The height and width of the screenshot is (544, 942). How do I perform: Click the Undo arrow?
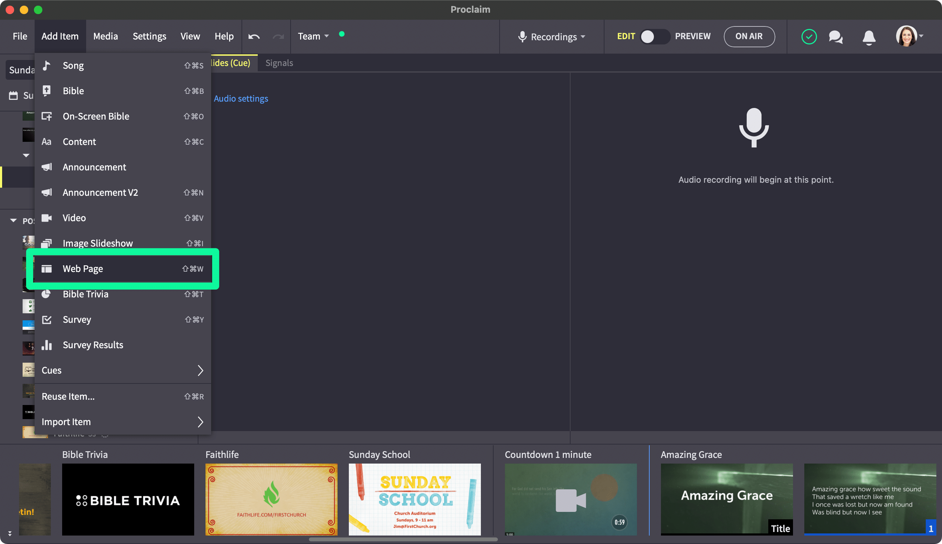pos(254,36)
